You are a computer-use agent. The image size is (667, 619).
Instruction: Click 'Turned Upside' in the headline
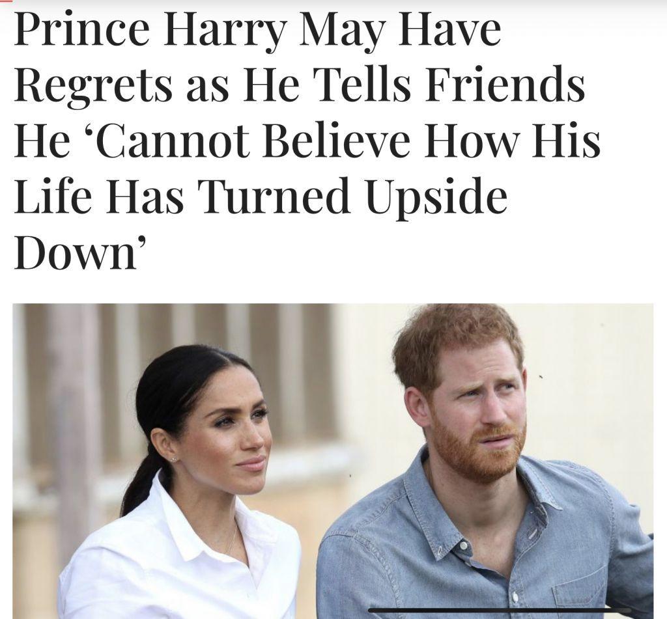click(352, 197)
